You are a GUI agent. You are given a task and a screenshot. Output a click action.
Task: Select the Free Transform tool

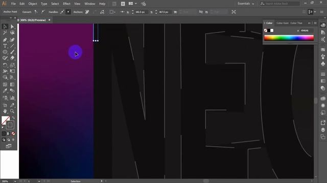click(x=12, y=71)
